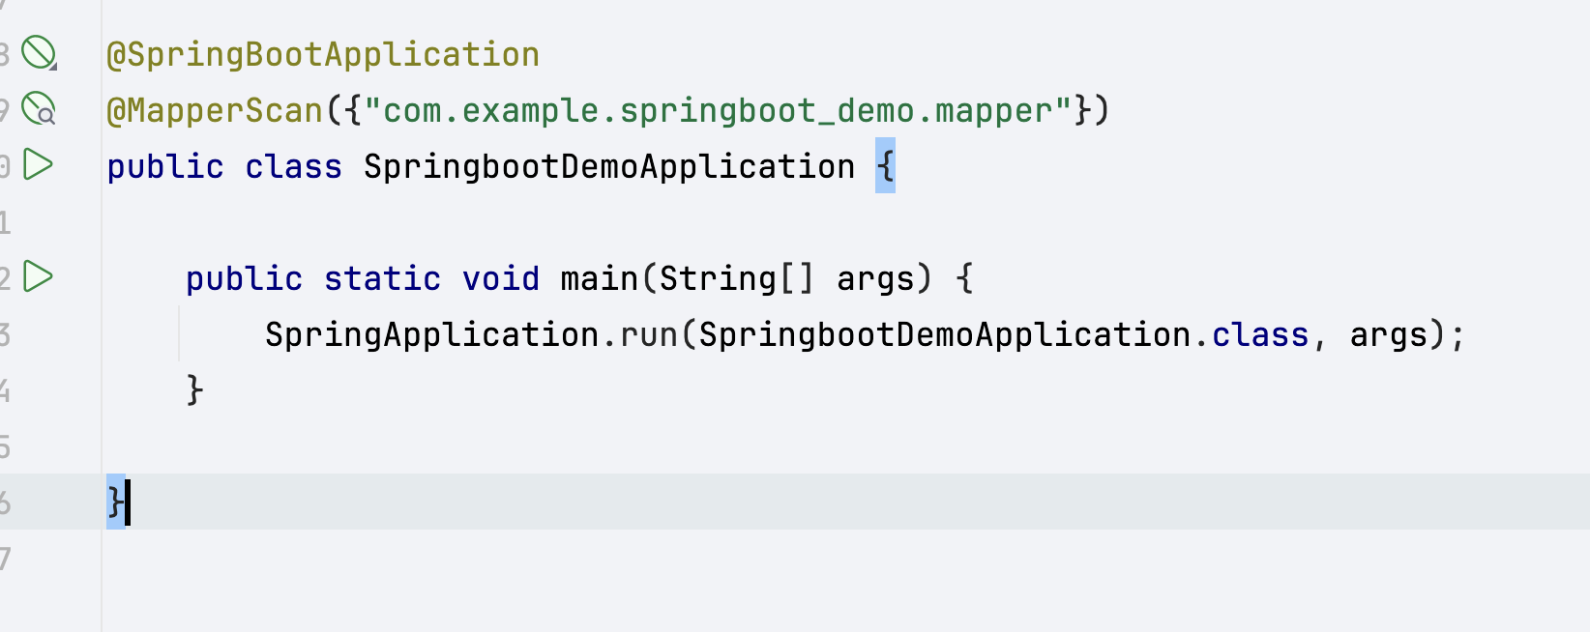Click the highlighted opening brace of the class
This screenshot has width=1590, height=632.
coord(885,166)
